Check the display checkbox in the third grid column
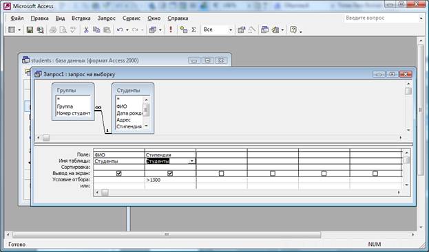This screenshot has width=429, height=252. click(221, 173)
